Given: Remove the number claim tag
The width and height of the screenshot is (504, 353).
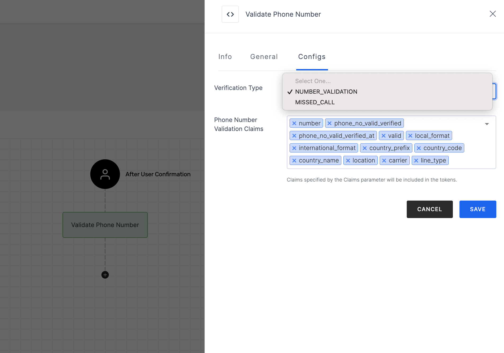Looking at the screenshot, I should [x=294, y=123].
